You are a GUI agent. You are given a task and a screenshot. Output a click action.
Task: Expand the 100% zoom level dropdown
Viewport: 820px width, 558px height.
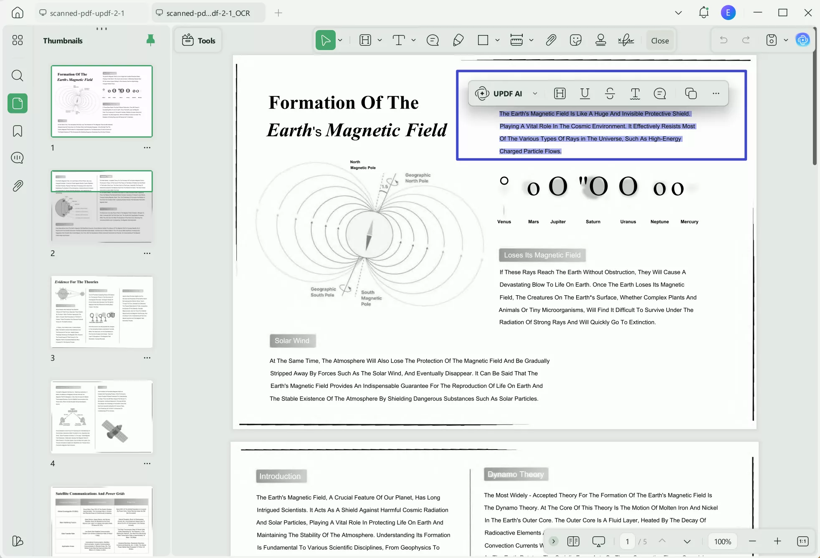(722, 541)
